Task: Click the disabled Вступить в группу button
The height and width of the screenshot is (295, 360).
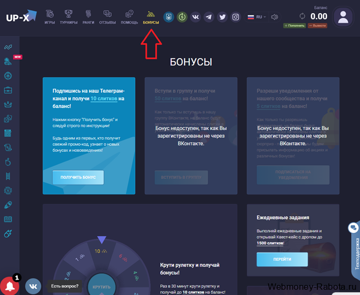Action: 181,178
